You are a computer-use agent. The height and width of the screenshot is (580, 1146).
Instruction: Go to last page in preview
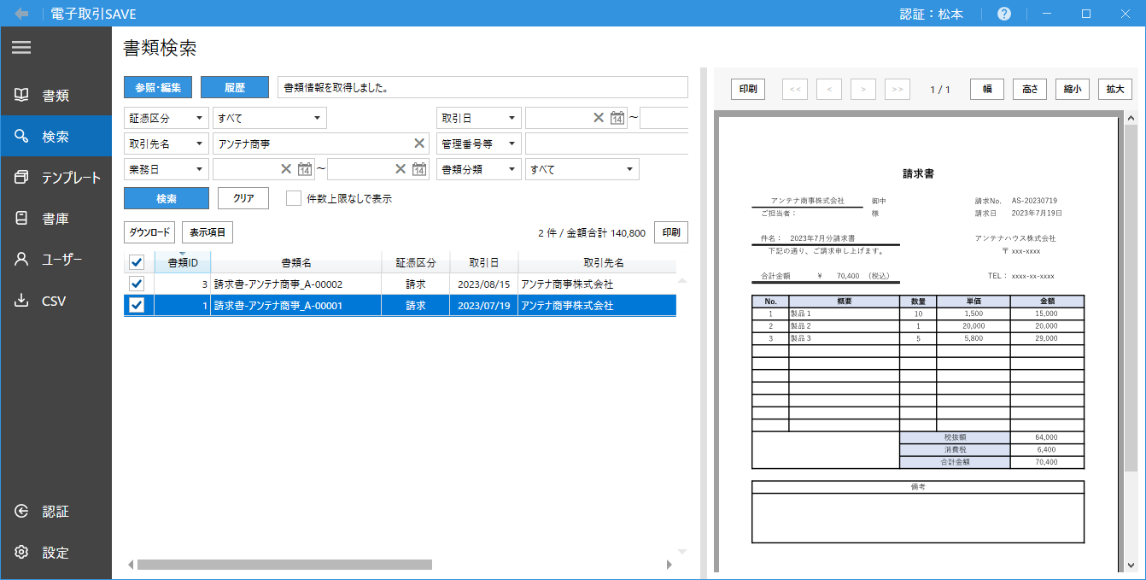coord(897,90)
